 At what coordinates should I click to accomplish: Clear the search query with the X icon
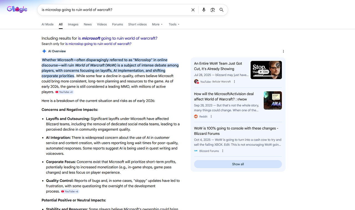click(x=193, y=10)
